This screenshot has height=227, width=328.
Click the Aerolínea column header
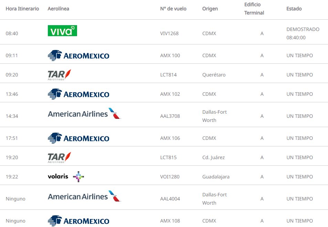(x=58, y=9)
